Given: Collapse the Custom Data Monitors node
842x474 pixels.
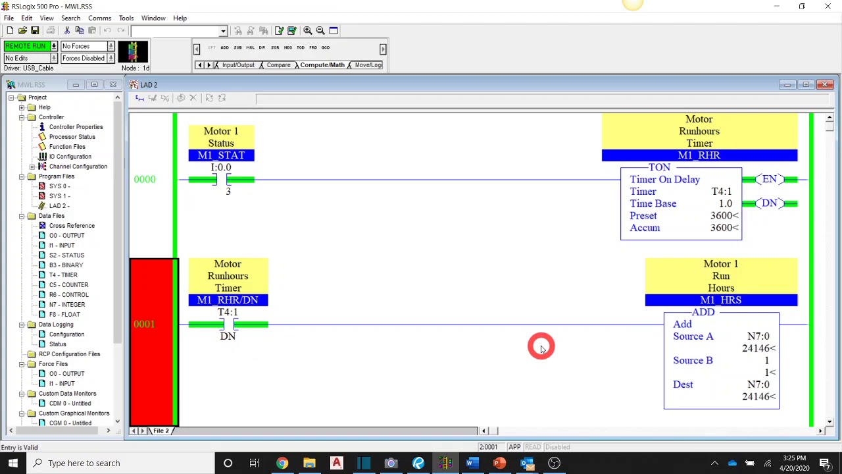Looking at the screenshot, I should (22, 394).
